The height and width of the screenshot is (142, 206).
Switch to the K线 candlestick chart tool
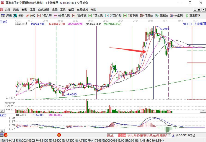(x=30, y=16)
